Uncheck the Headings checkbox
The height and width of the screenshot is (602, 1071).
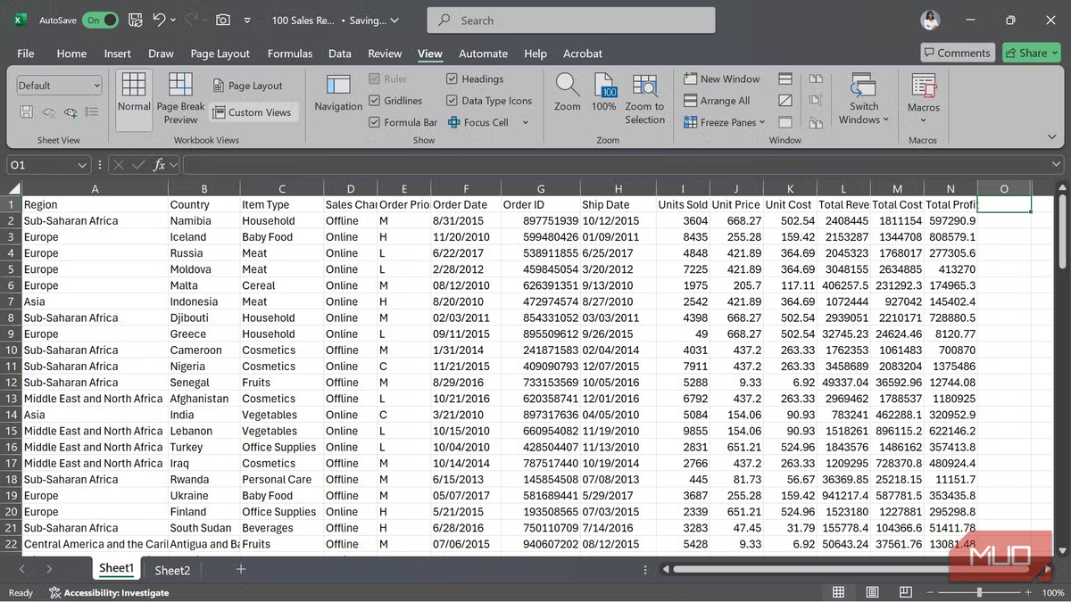[x=452, y=79]
